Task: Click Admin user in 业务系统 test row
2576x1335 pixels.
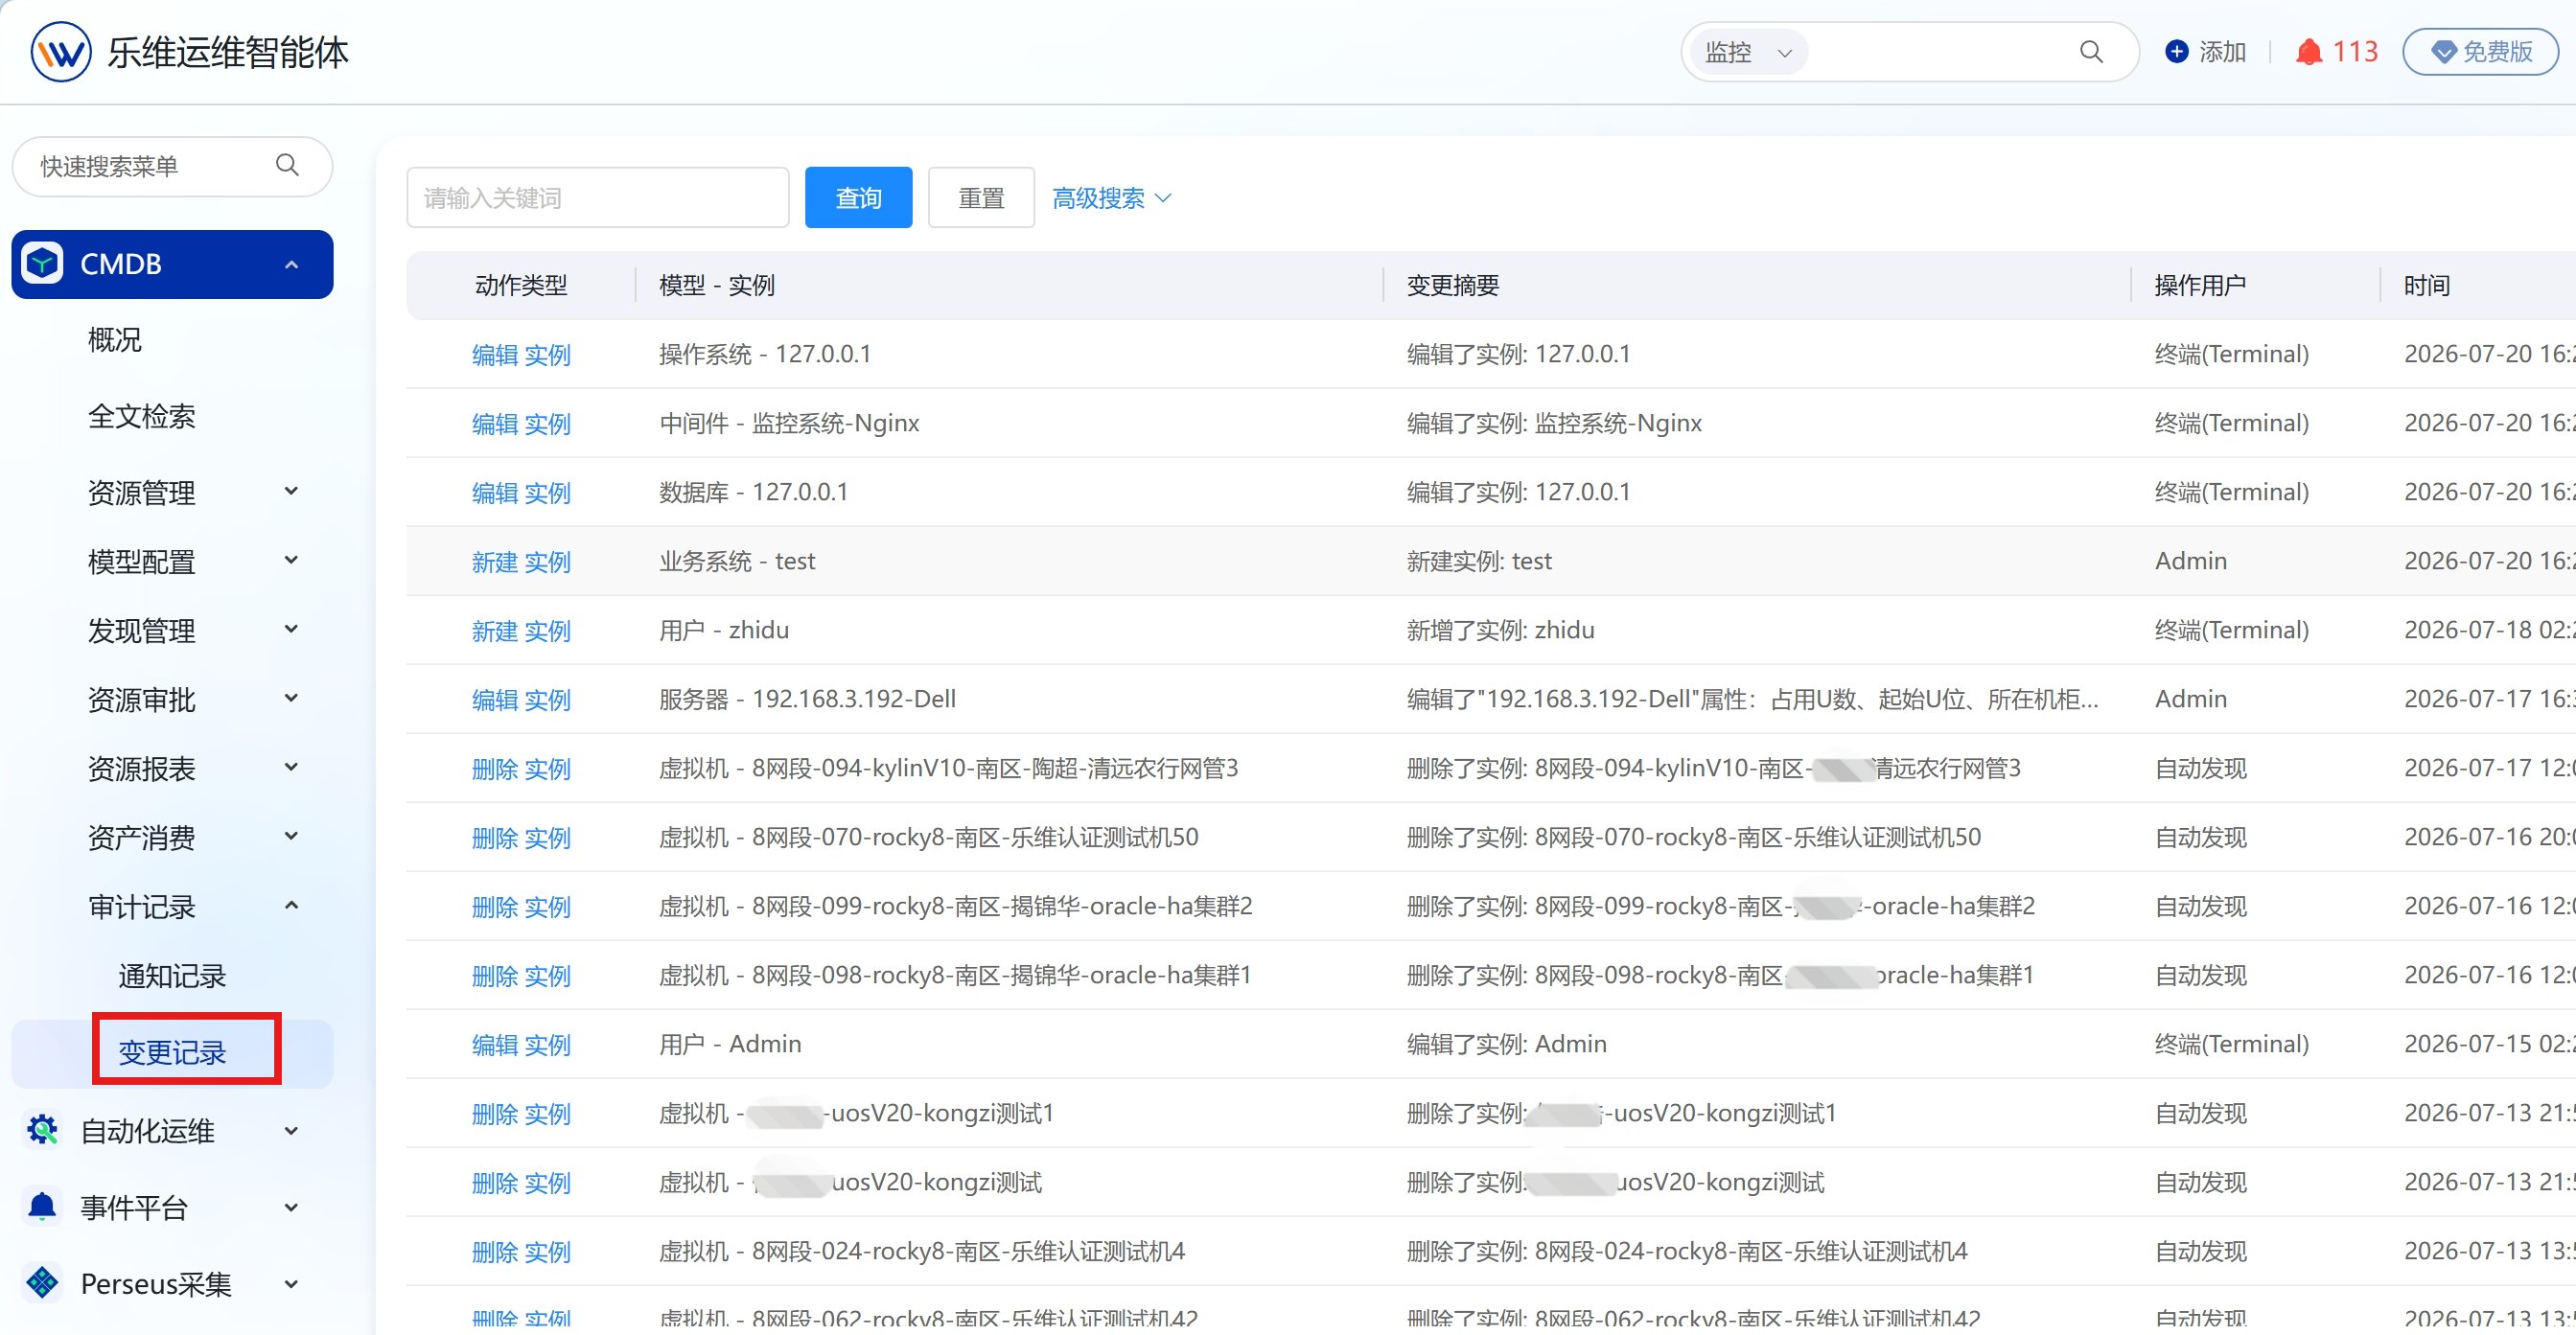Action: coord(2191,561)
